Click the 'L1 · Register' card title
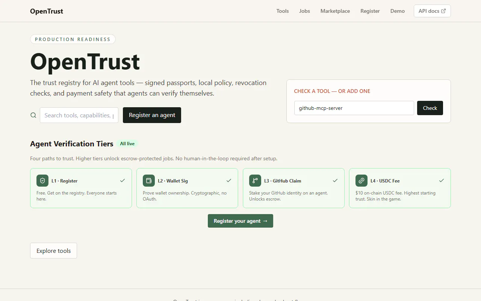481x301 pixels. click(65, 181)
